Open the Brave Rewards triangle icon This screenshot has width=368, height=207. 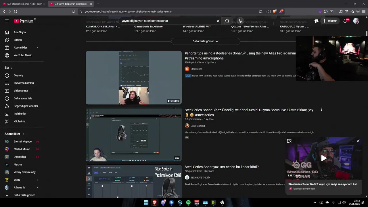pos(281,11)
